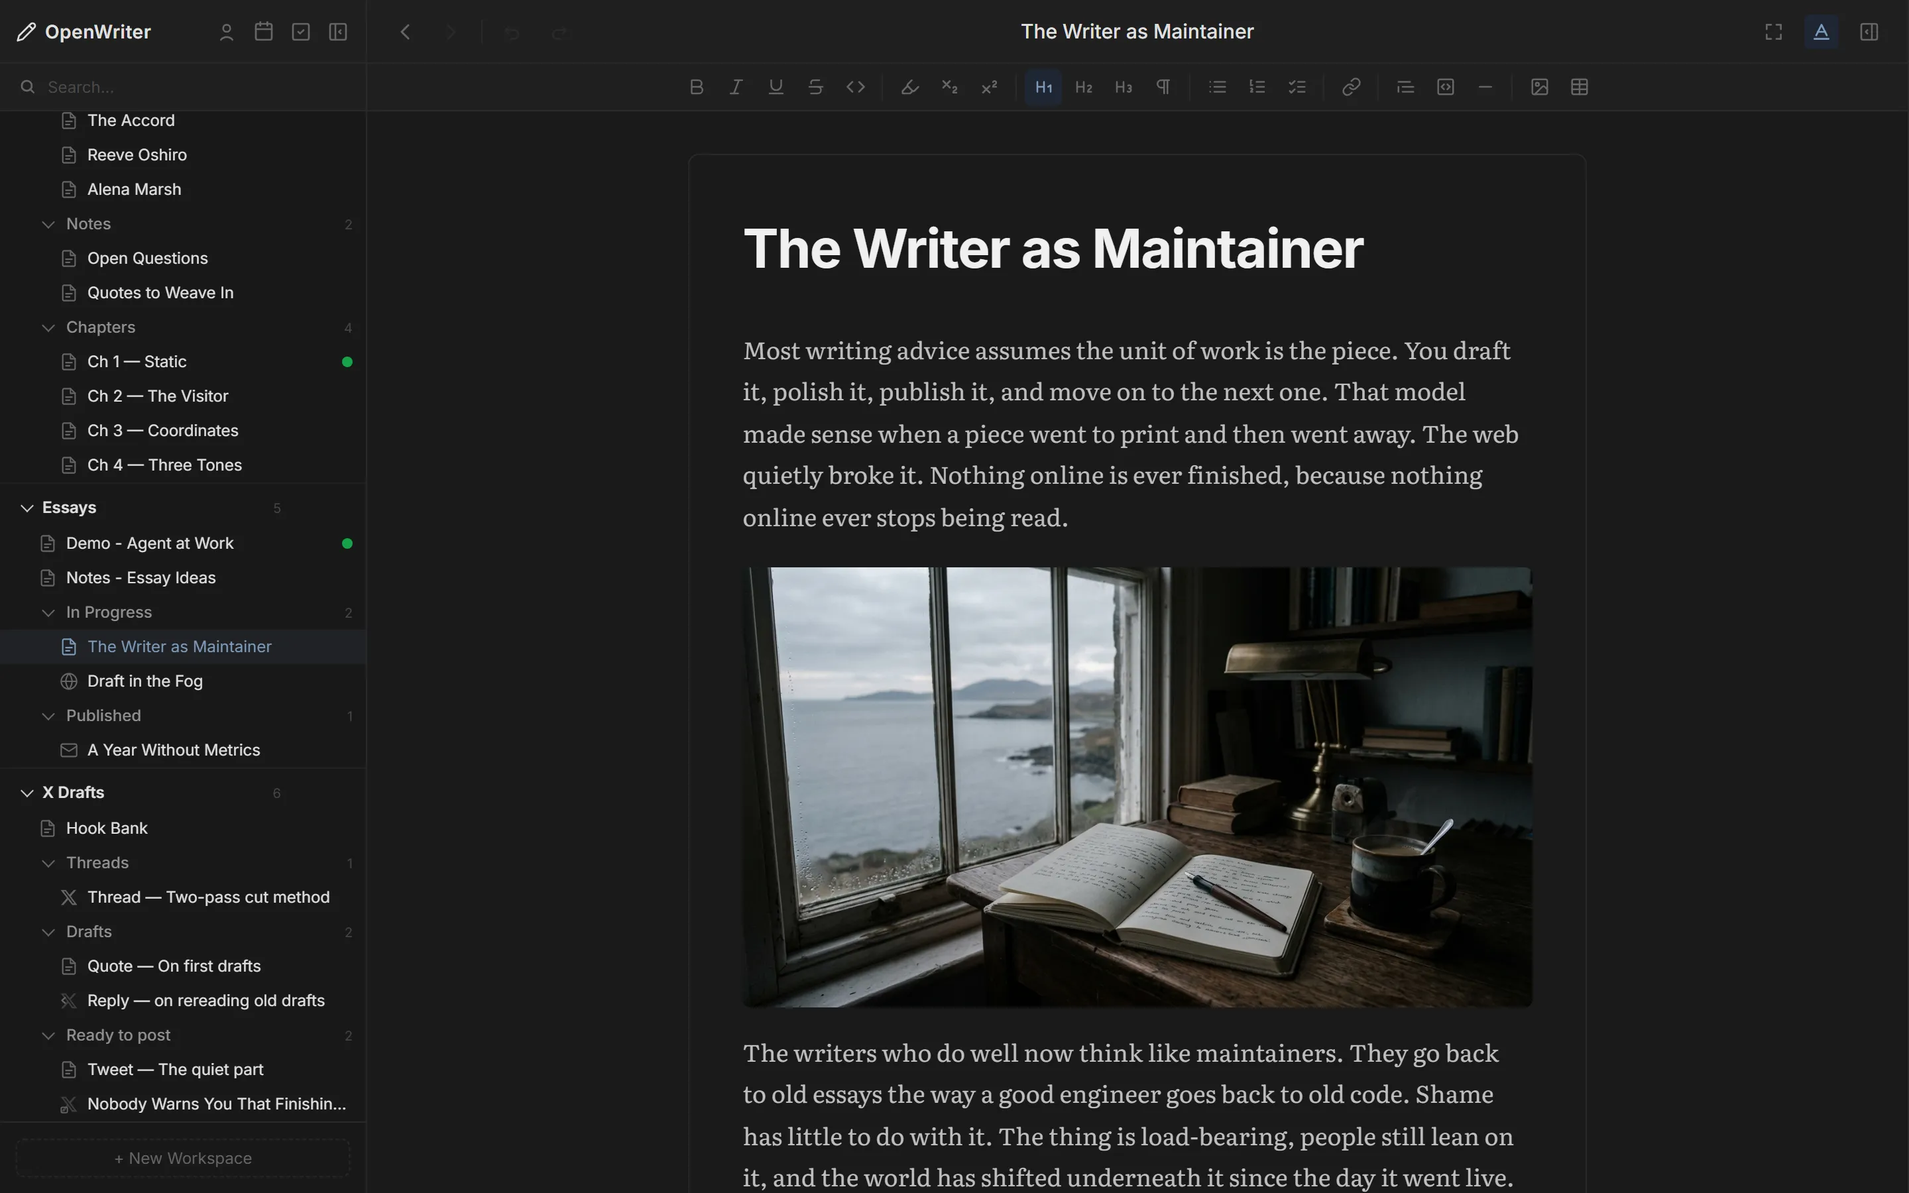
Task: Open Thread — Two-pass cut method
Action: [x=183, y=897]
